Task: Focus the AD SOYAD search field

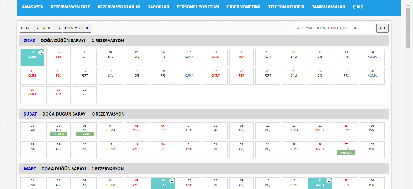Action: (334, 28)
